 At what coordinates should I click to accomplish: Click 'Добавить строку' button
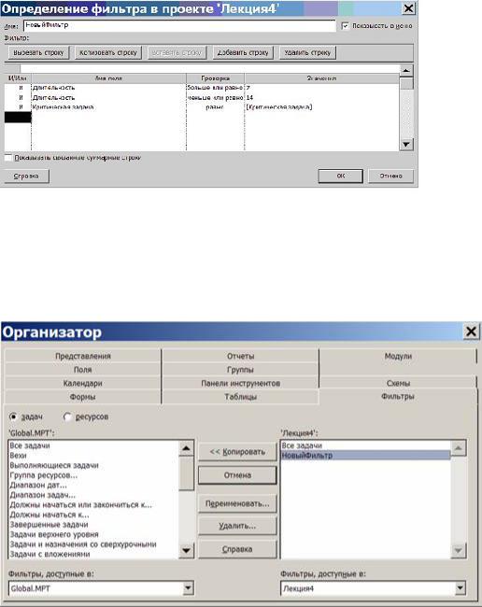pos(243,52)
